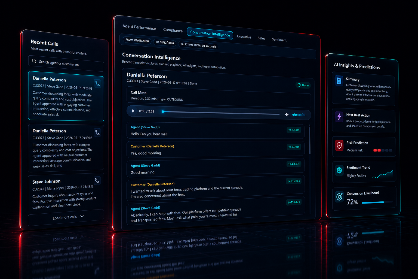
Task: Click the t+2.631s timestamp badge
Action: (x=294, y=130)
